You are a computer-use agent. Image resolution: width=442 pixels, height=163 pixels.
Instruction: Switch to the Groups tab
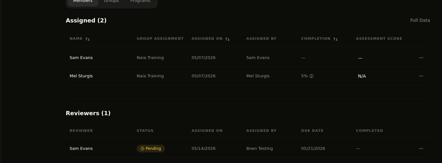(111, 1)
